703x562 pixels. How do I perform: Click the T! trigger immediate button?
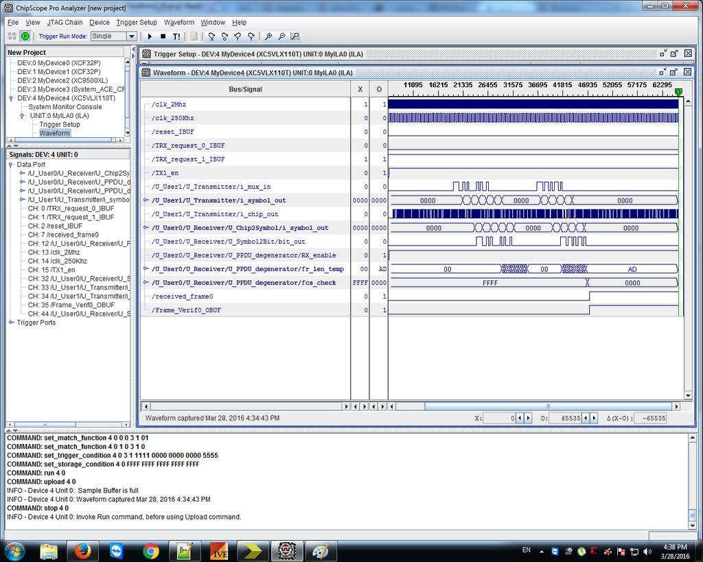(176, 36)
